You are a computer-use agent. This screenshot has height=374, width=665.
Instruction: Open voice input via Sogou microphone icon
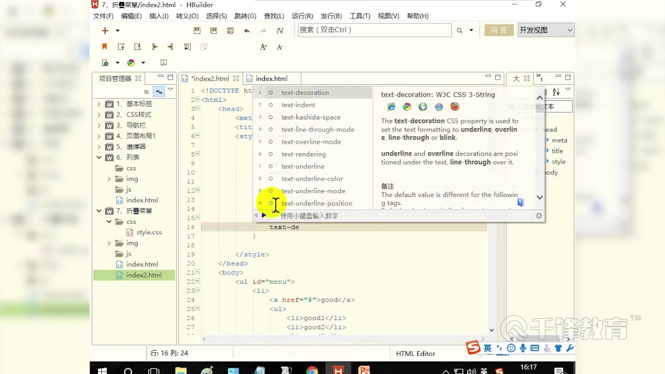[523, 348]
